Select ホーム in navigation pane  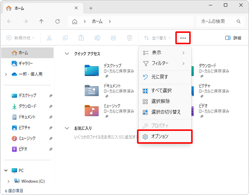pos(27,53)
